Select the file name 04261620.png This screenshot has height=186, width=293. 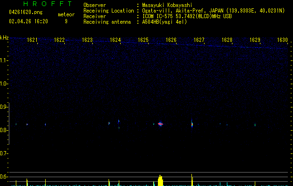26,12
